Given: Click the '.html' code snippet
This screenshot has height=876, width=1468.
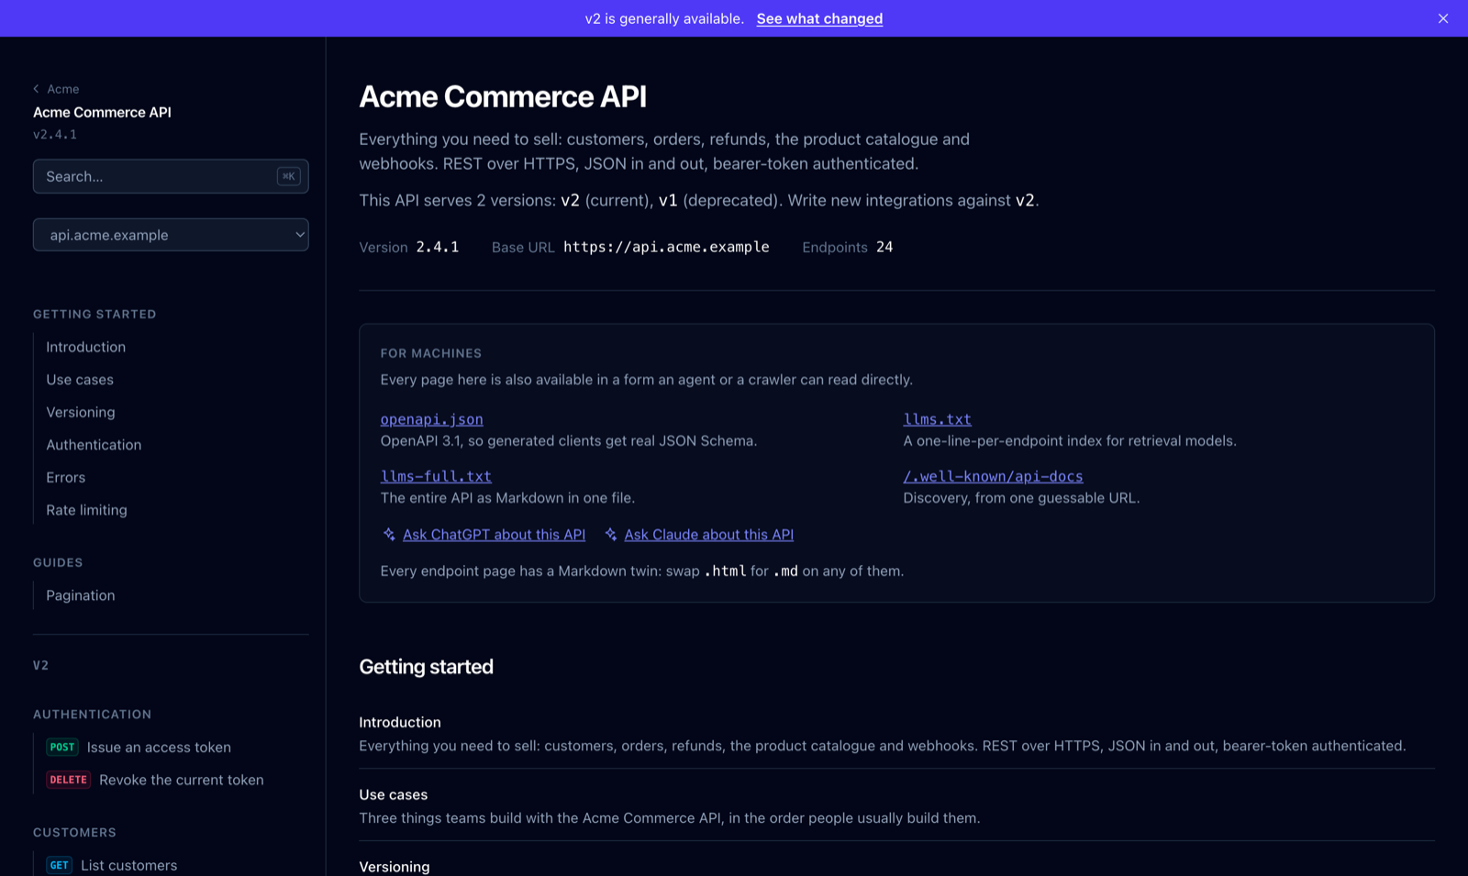Looking at the screenshot, I should pyautogui.click(x=725, y=571).
